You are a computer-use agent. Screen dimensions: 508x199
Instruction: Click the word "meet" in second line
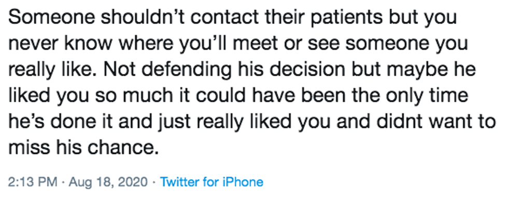pyautogui.click(x=256, y=44)
